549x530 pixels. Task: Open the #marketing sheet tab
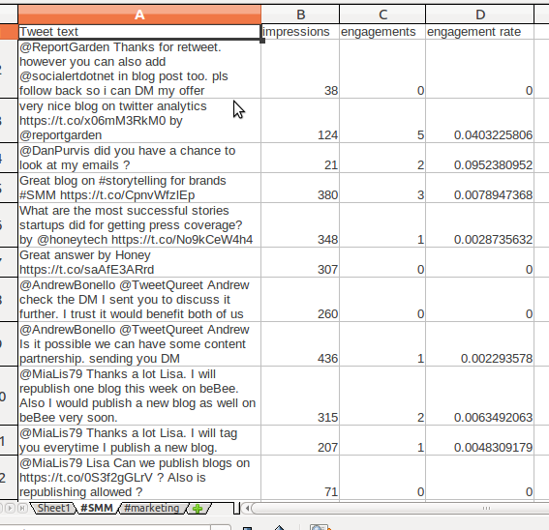tap(152, 508)
